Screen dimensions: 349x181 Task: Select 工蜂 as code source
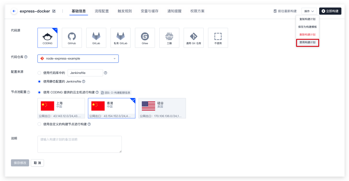pos(169,38)
